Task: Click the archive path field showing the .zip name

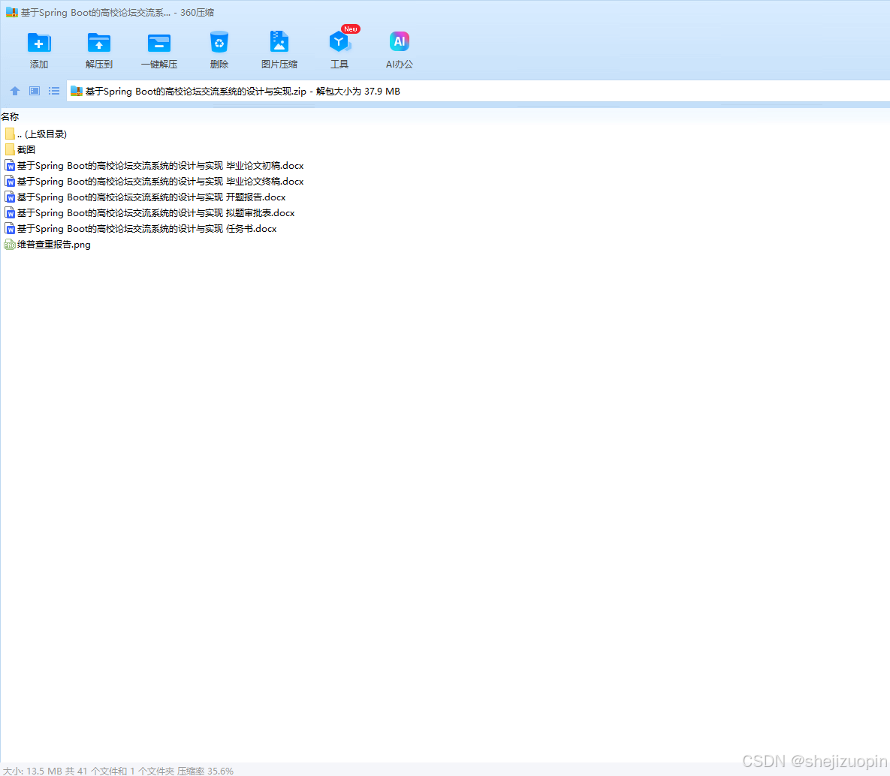Action: (x=478, y=91)
